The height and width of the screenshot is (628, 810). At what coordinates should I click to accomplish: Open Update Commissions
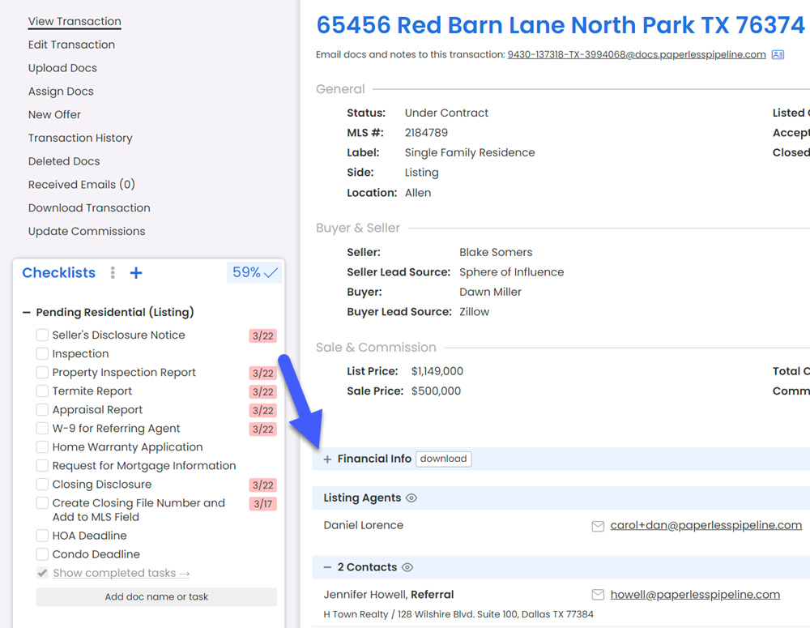tap(87, 231)
